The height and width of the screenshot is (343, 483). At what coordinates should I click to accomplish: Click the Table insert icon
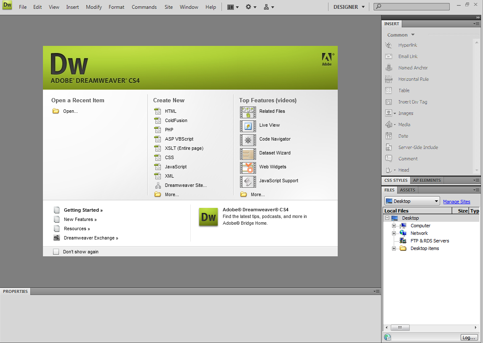pyautogui.click(x=389, y=90)
